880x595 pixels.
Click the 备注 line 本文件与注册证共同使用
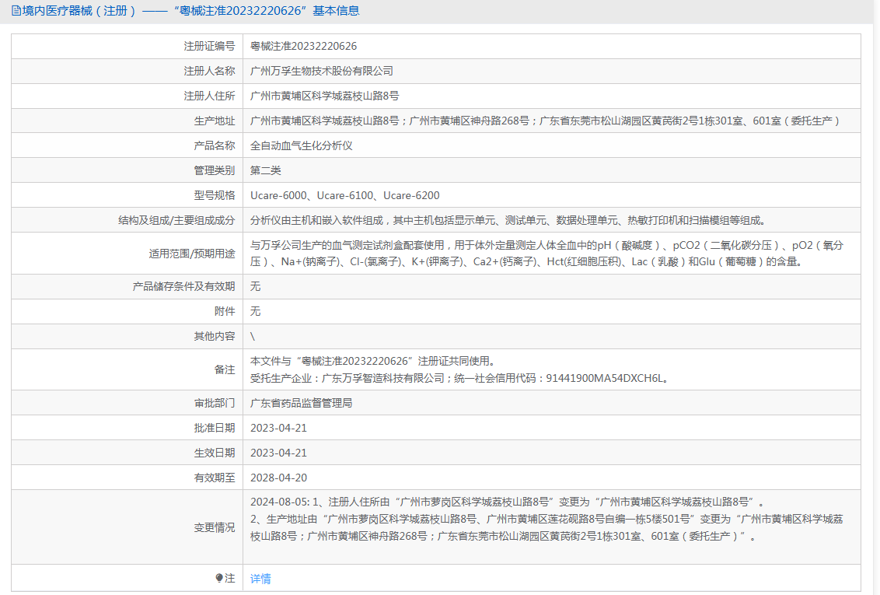[372, 361]
